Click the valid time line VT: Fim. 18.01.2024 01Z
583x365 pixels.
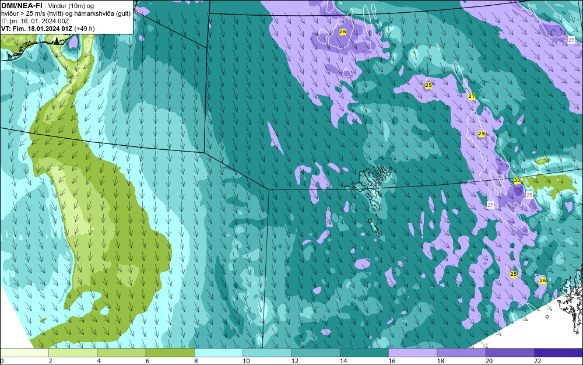tap(37, 28)
